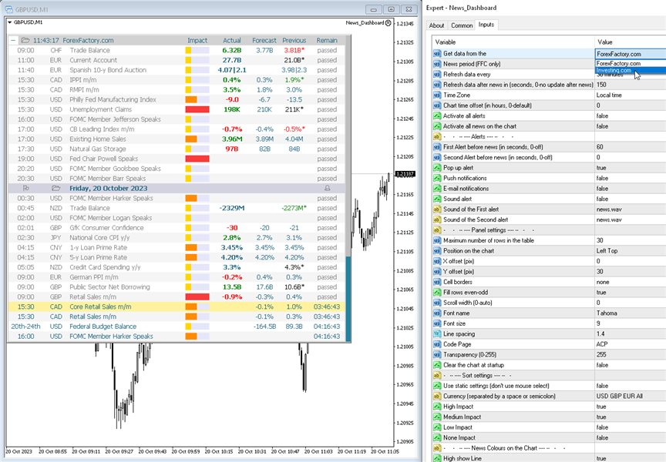Click the Impact column header in the dashboard
Viewport: 666px width, 462px height.
tap(197, 40)
